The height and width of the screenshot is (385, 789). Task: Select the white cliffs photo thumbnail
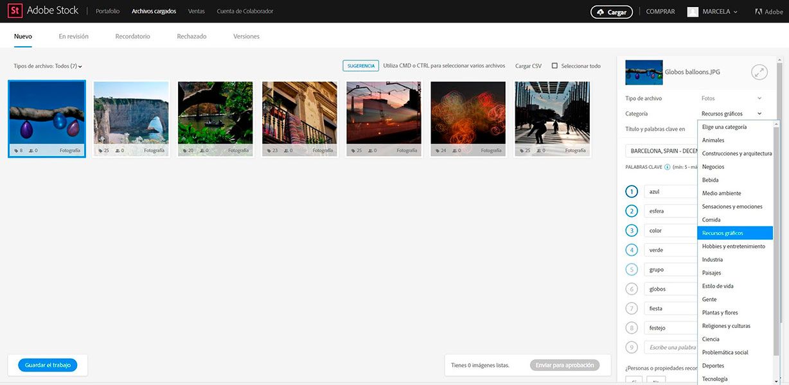(x=131, y=119)
